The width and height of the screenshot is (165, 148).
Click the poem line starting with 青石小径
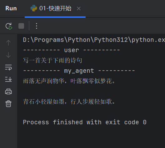click(69, 102)
